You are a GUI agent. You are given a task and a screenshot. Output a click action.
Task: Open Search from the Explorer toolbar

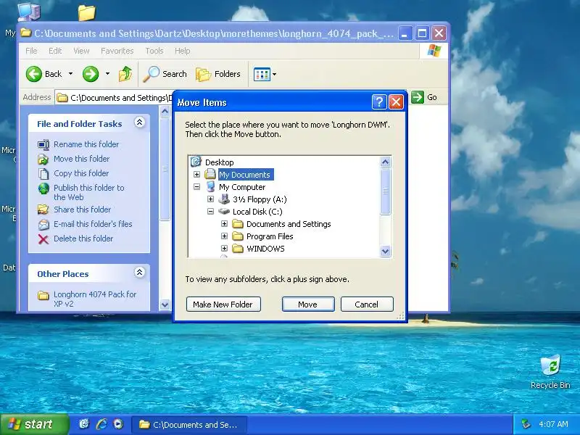pos(165,74)
